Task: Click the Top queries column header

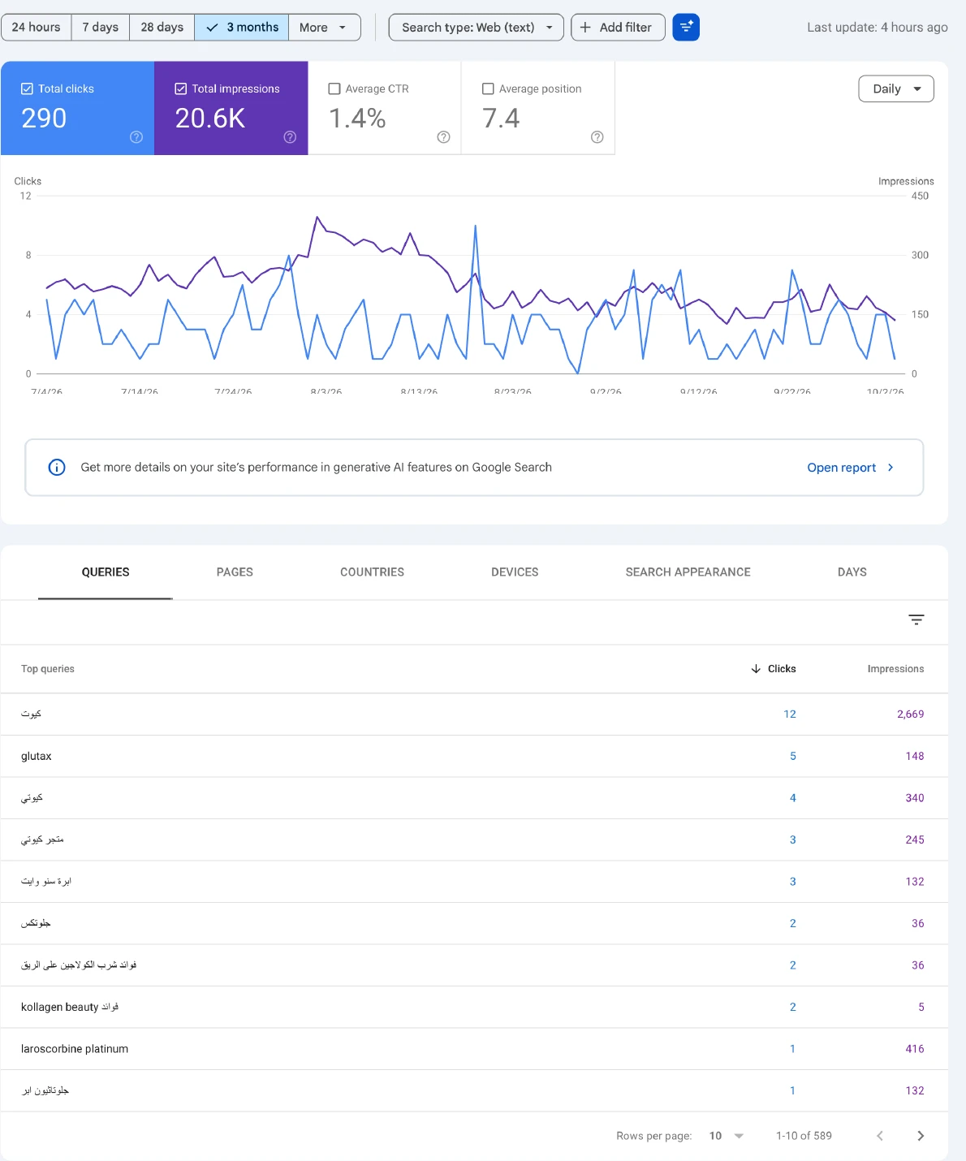Action: (48, 669)
